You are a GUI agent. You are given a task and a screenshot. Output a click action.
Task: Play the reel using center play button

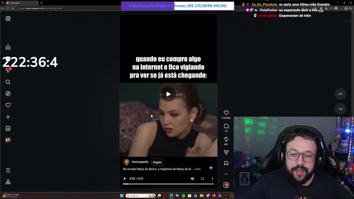coord(168,94)
